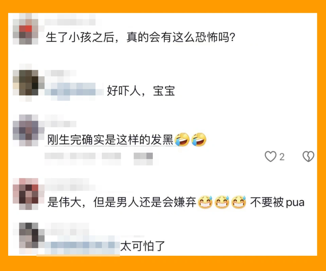
Task: Click blurred username above 是伟大 comment
Action: click(x=70, y=185)
